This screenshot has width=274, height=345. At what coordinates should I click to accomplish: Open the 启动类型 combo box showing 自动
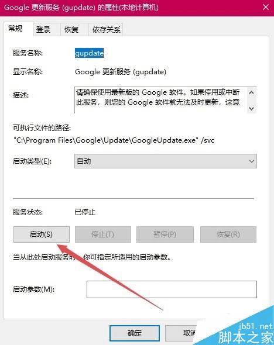click(x=166, y=161)
